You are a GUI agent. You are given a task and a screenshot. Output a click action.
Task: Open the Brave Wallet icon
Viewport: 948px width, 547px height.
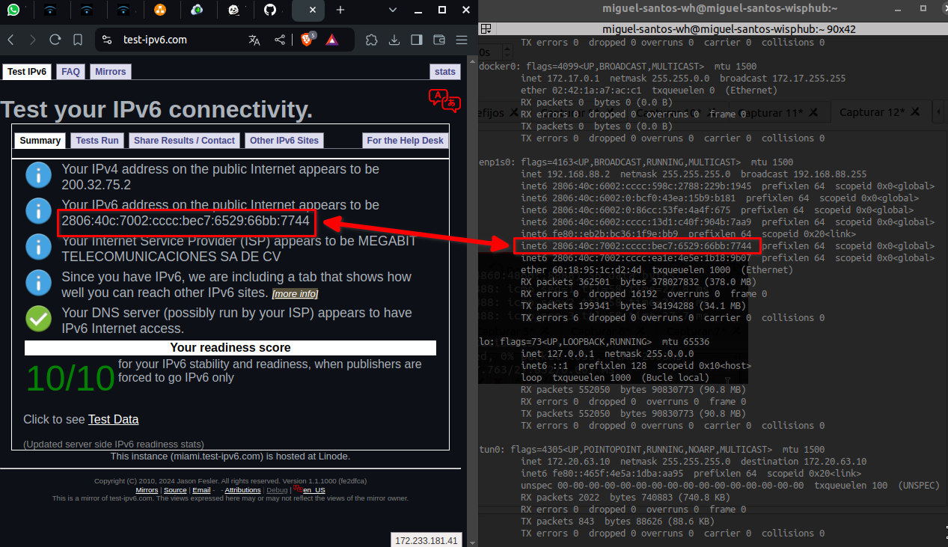tap(439, 40)
